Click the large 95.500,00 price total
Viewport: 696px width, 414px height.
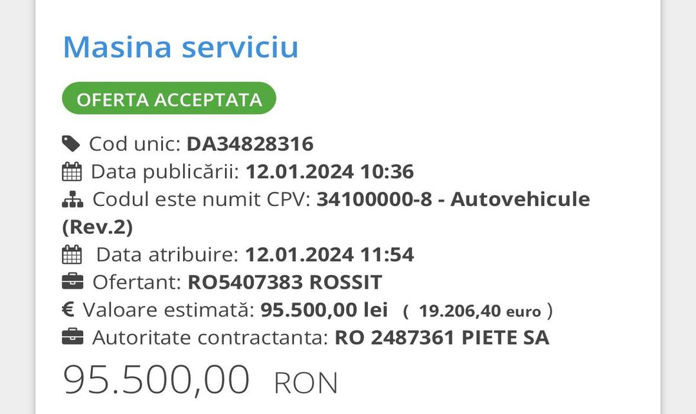click(156, 379)
